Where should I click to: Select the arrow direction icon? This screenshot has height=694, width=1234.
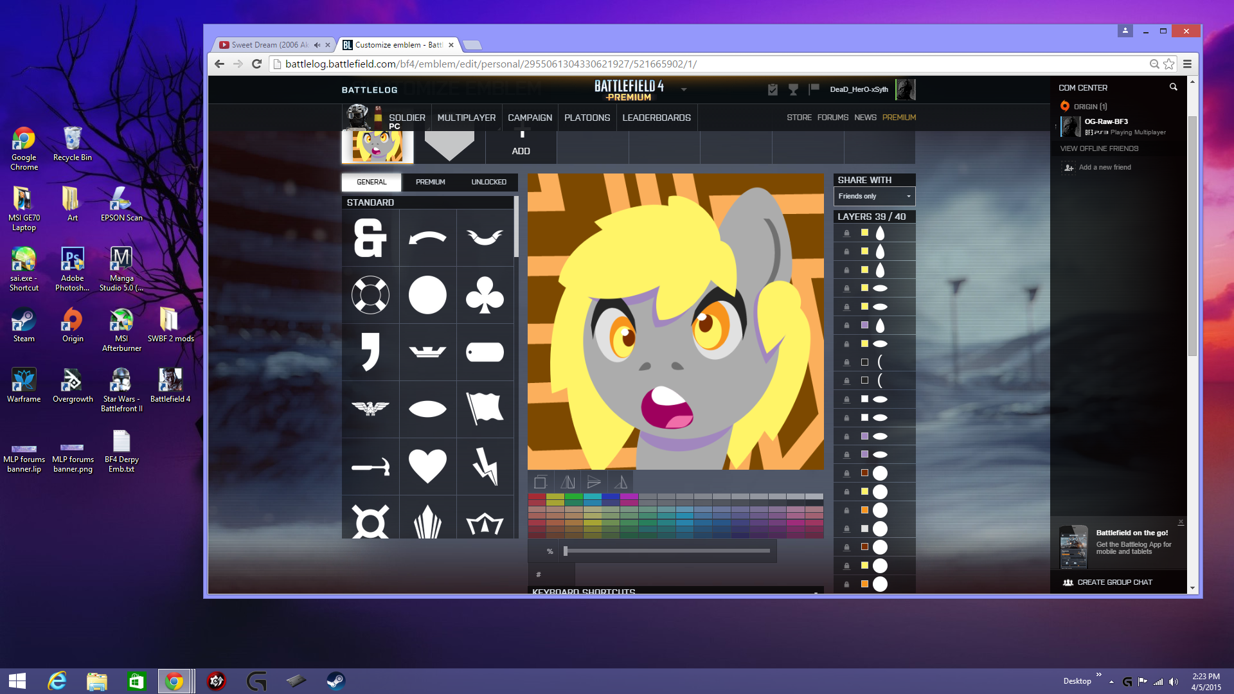[x=594, y=481]
